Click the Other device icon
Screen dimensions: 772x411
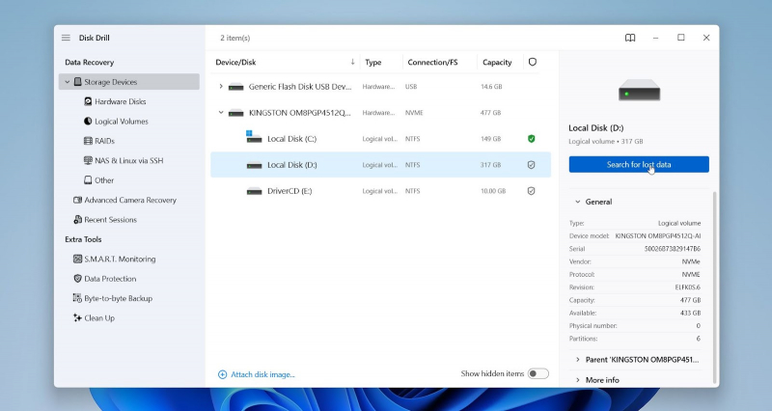coord(88,180)
